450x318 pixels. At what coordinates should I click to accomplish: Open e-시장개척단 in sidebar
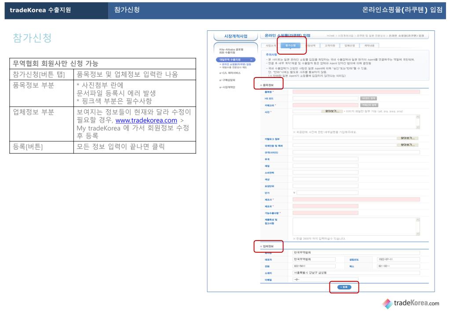[227, 87]
